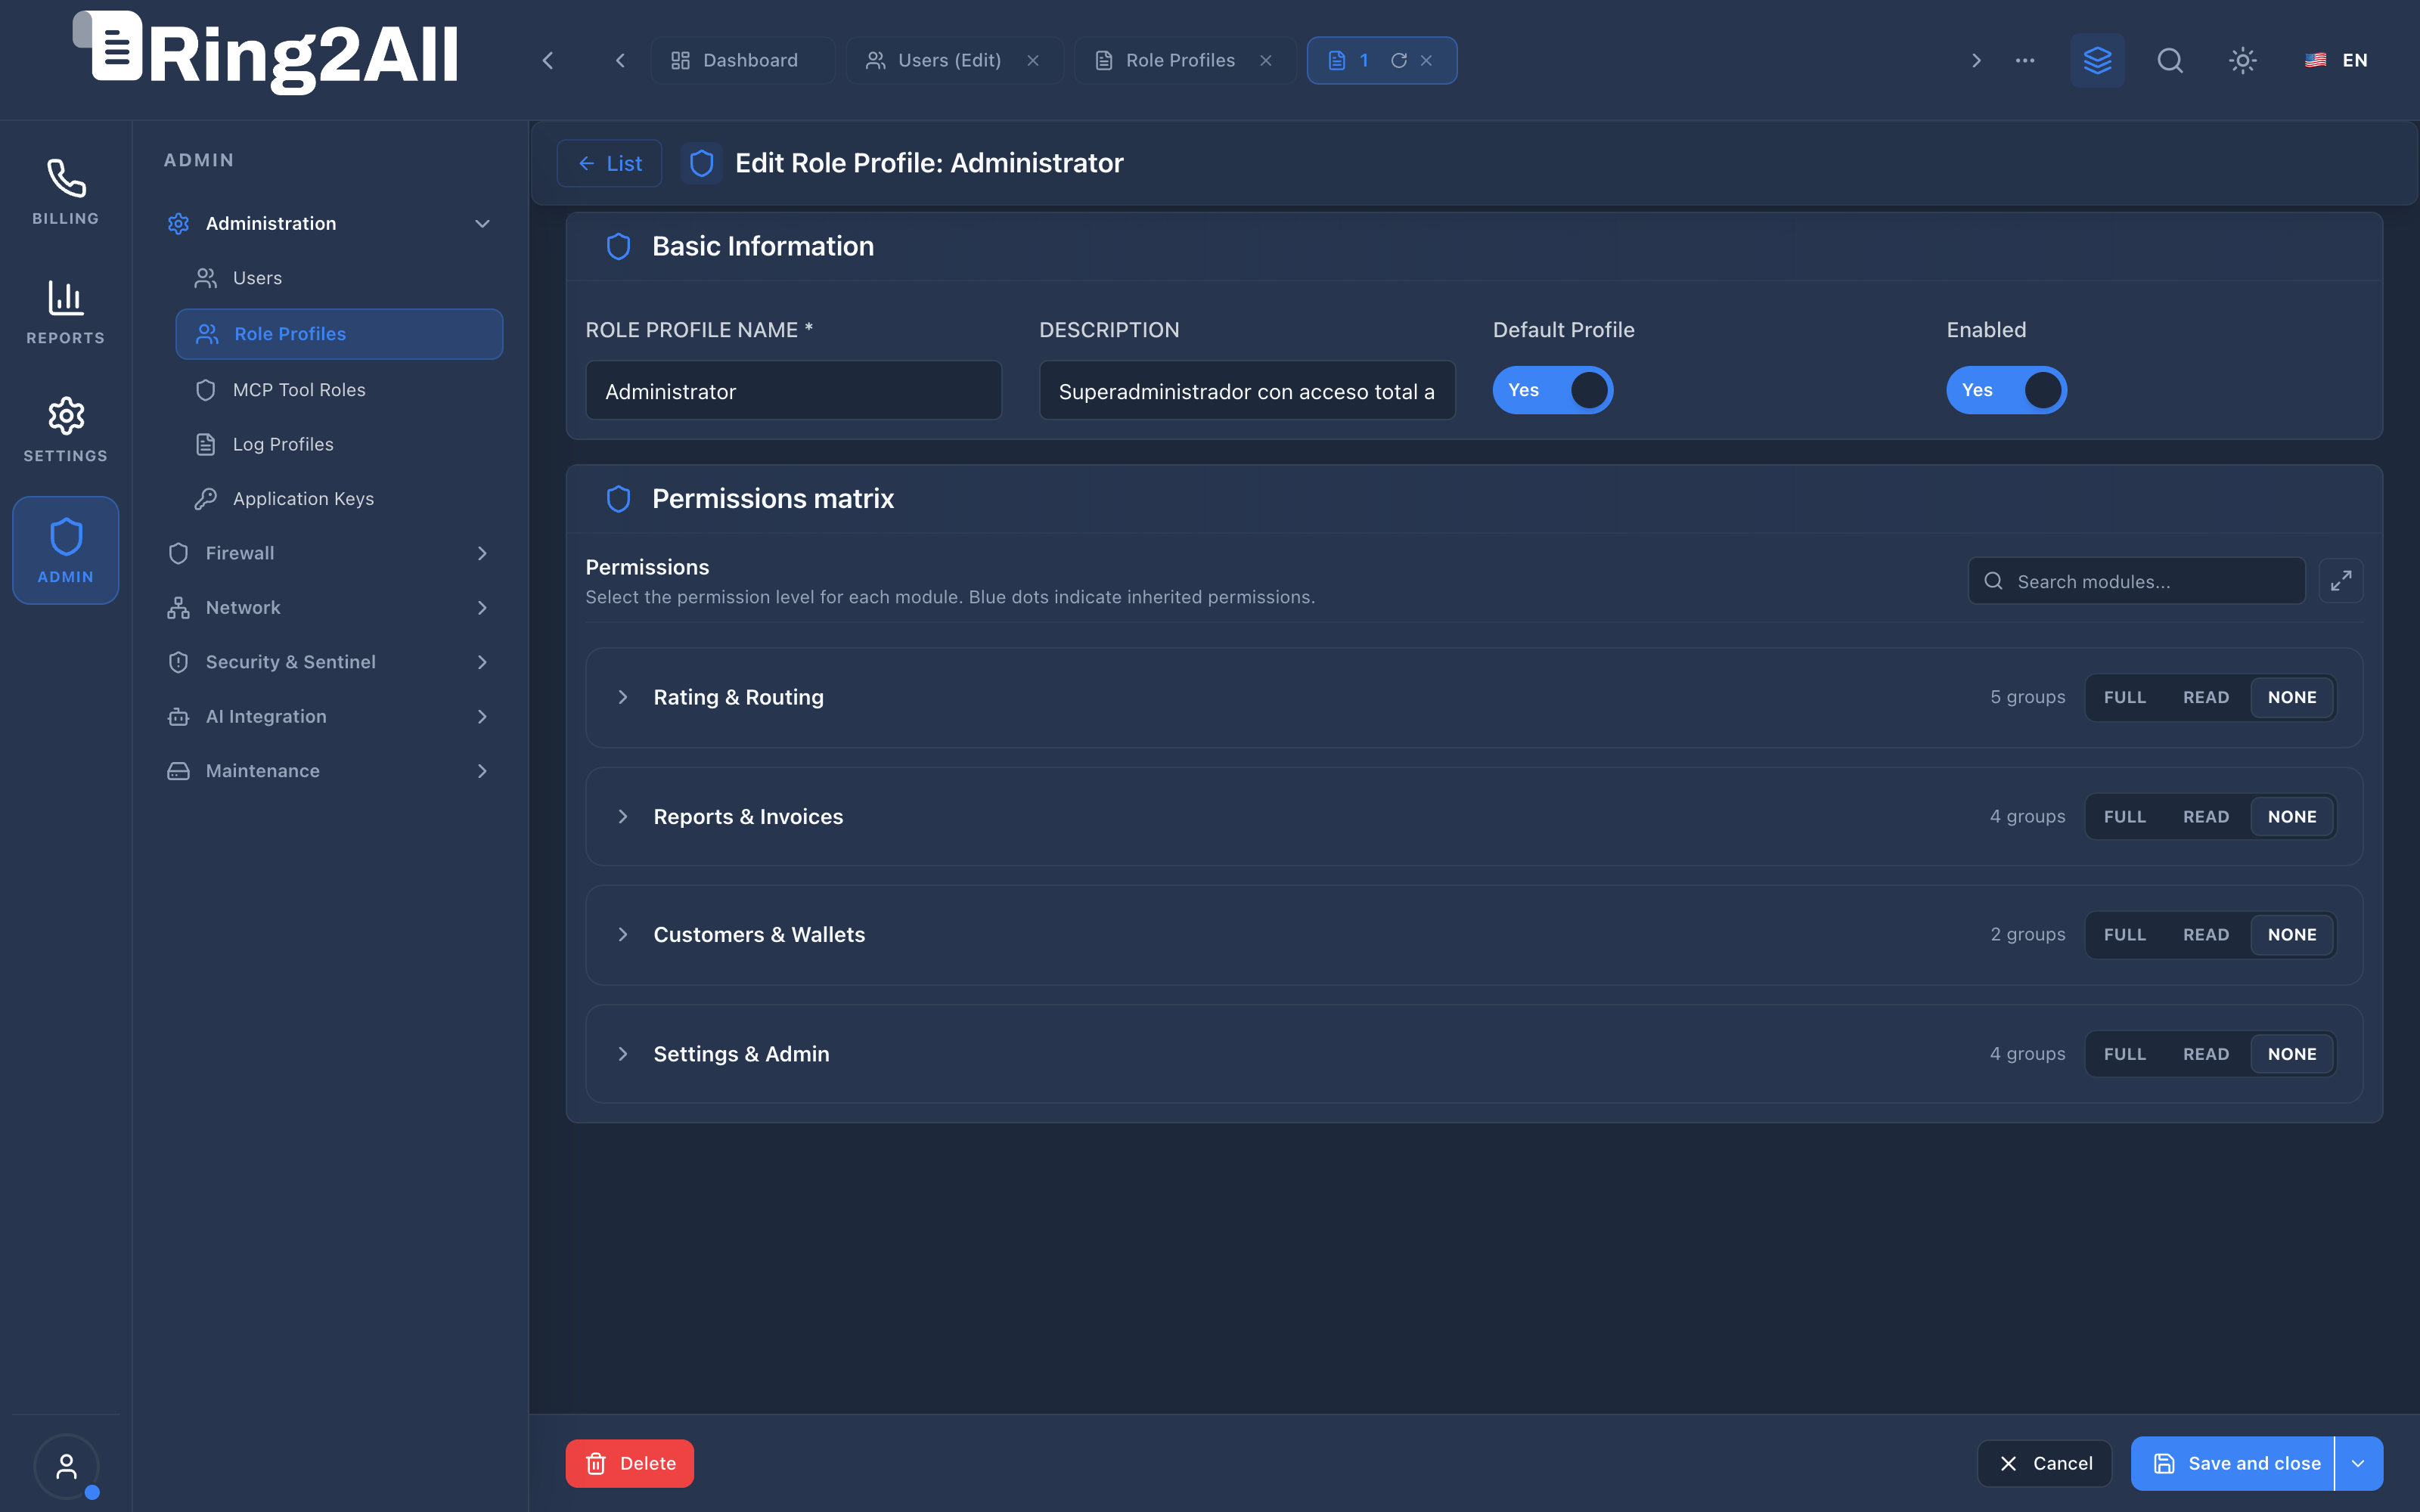Go back to List
2420x1512 pixels.
click(609, 163)
